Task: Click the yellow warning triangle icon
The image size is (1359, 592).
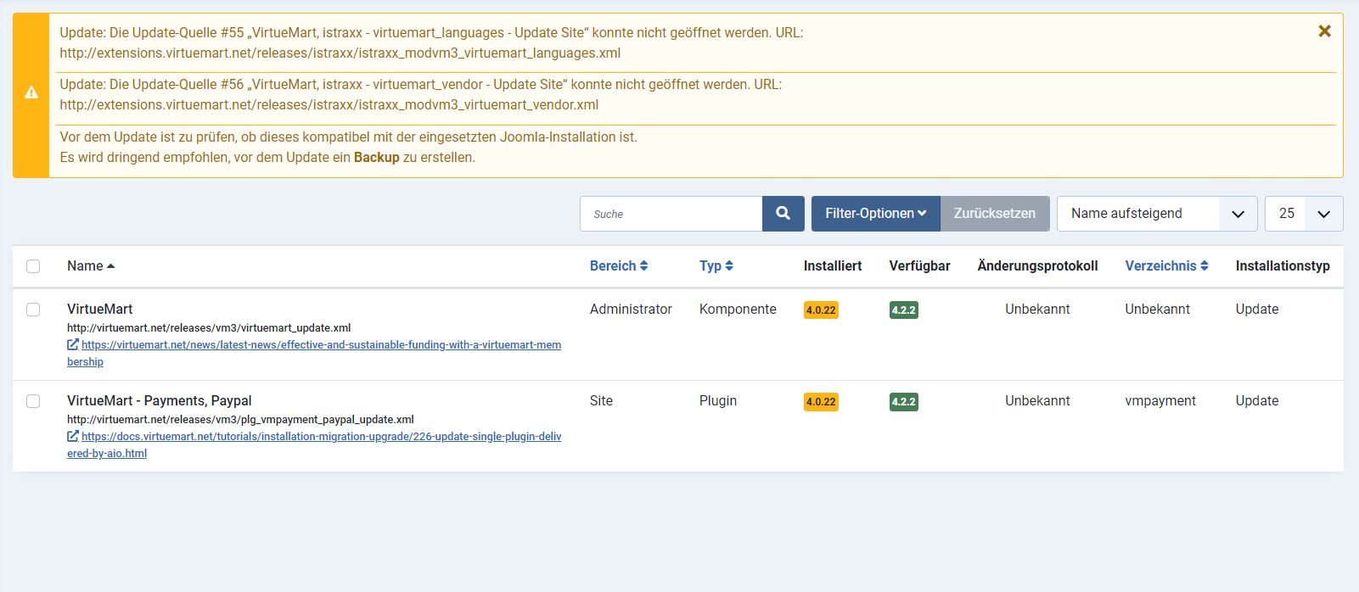Action: (31, 93)
